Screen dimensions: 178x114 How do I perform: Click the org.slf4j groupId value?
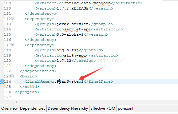click(67, 50)
